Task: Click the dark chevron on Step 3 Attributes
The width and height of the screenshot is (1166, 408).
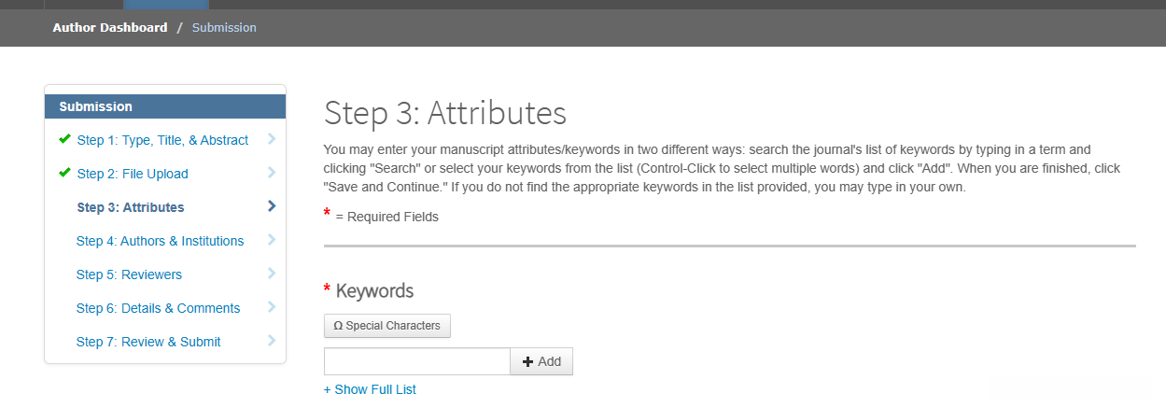Action: (x=272, y=206)
